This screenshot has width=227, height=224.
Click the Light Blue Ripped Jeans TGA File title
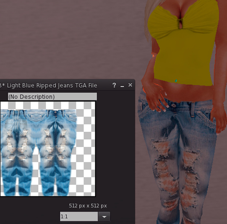(x=49, y=85)
